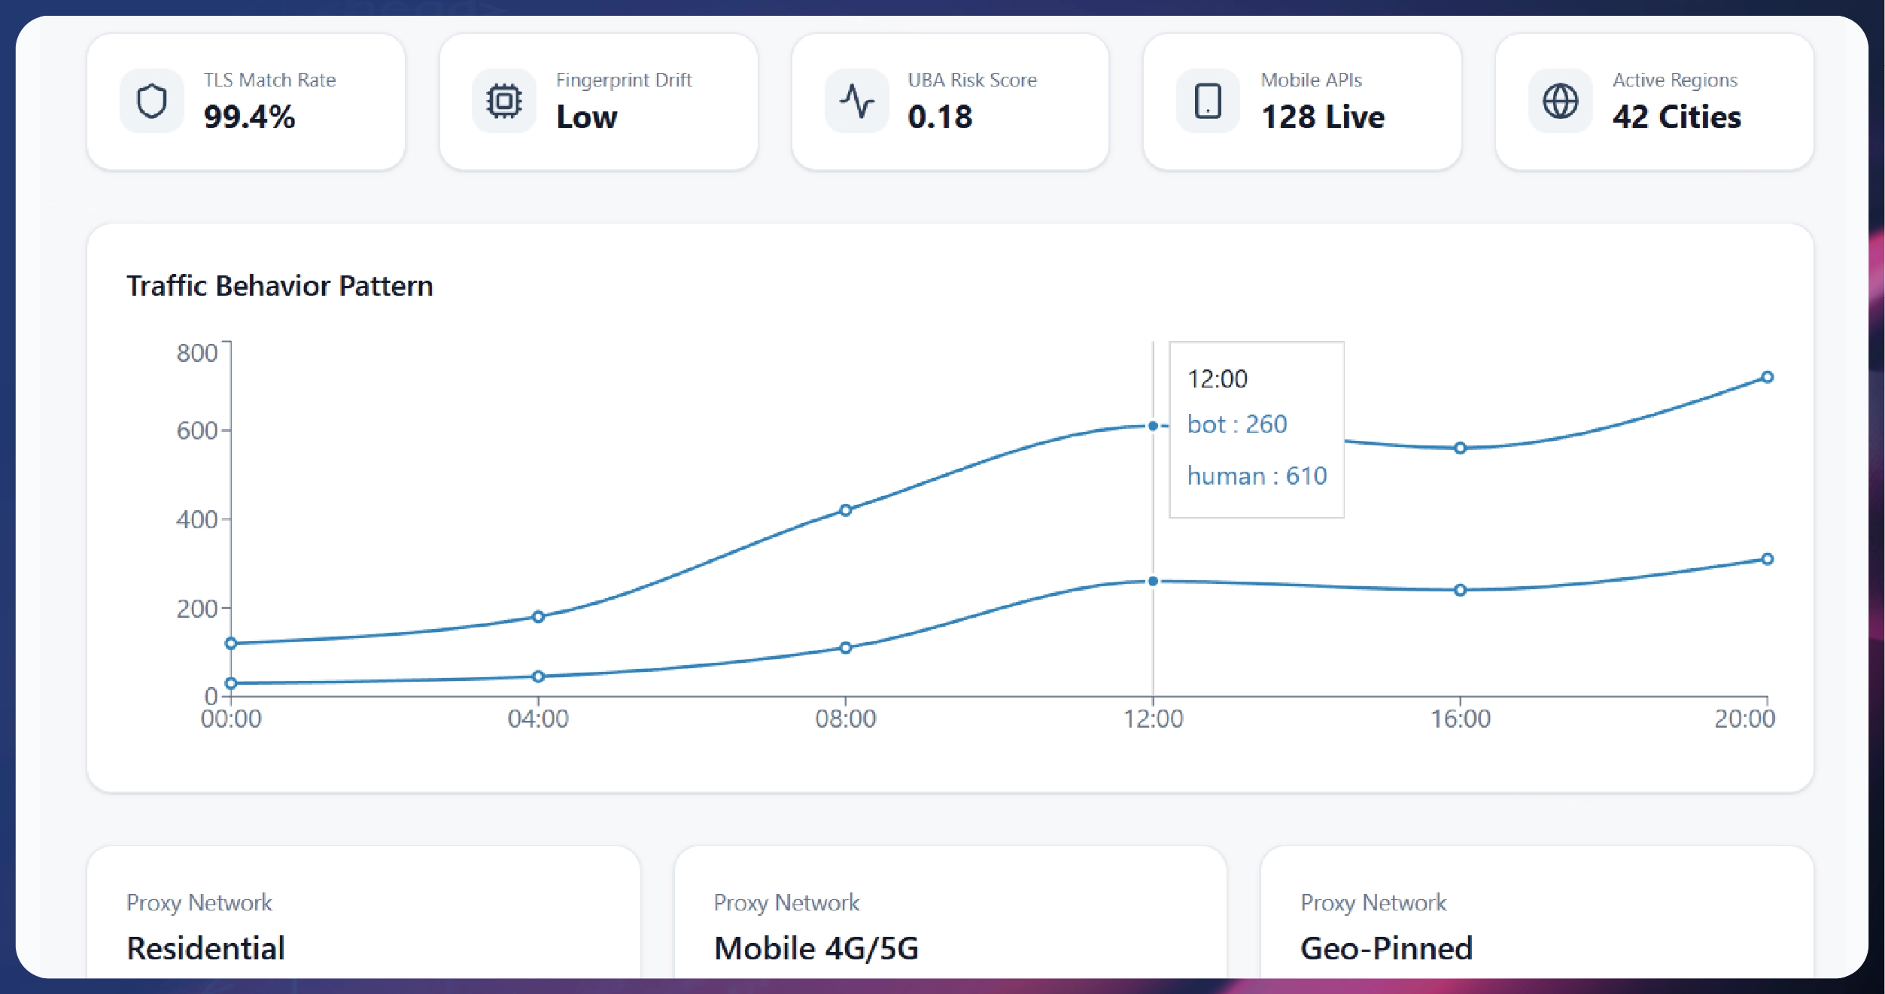The image size is (1885, 994).
Task: Click the human : 610 tooltip value
Action: (1257, 476)
